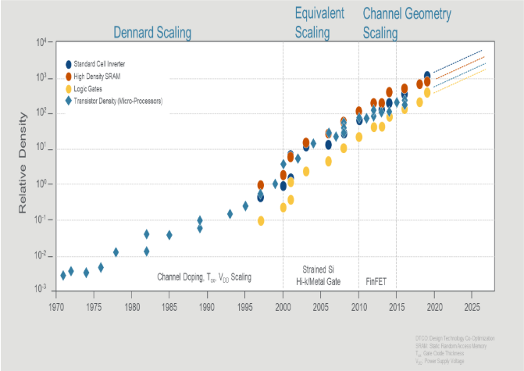Click the 2025 tick label on x-axis
The image size is (524, 371).
[472, 307]
